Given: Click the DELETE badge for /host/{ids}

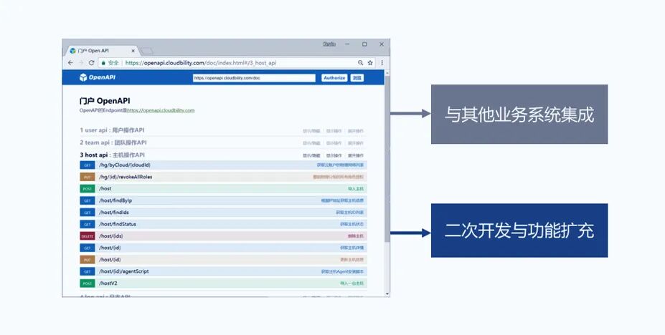Looking at the screenshot, I should (87, 236).
